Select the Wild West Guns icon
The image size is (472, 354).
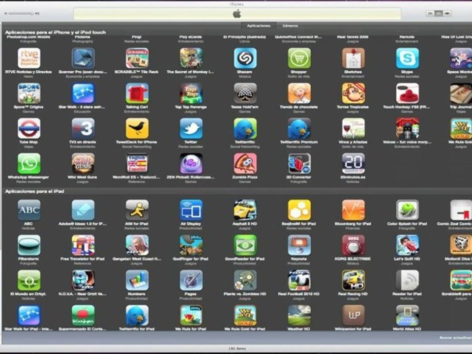[x=83, y=163]
